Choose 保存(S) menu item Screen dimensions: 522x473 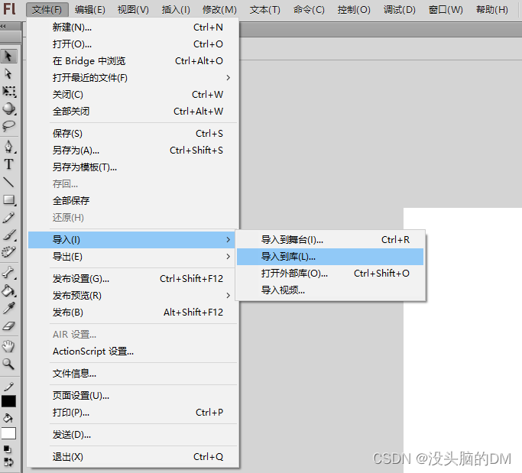click(133, 134)
